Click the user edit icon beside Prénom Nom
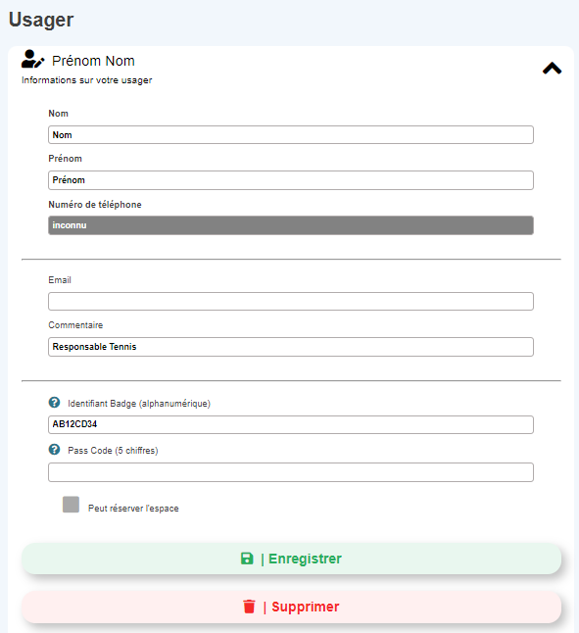579x633 pixels. pos(32,59)
